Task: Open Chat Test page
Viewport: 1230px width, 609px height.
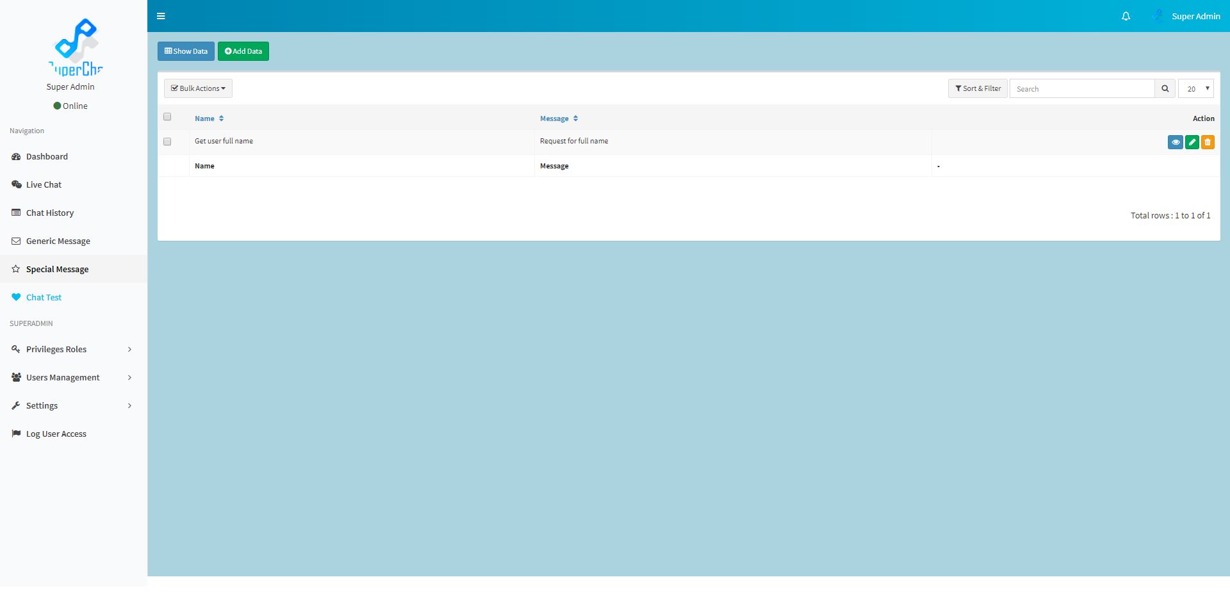Action: pos(74,297)
